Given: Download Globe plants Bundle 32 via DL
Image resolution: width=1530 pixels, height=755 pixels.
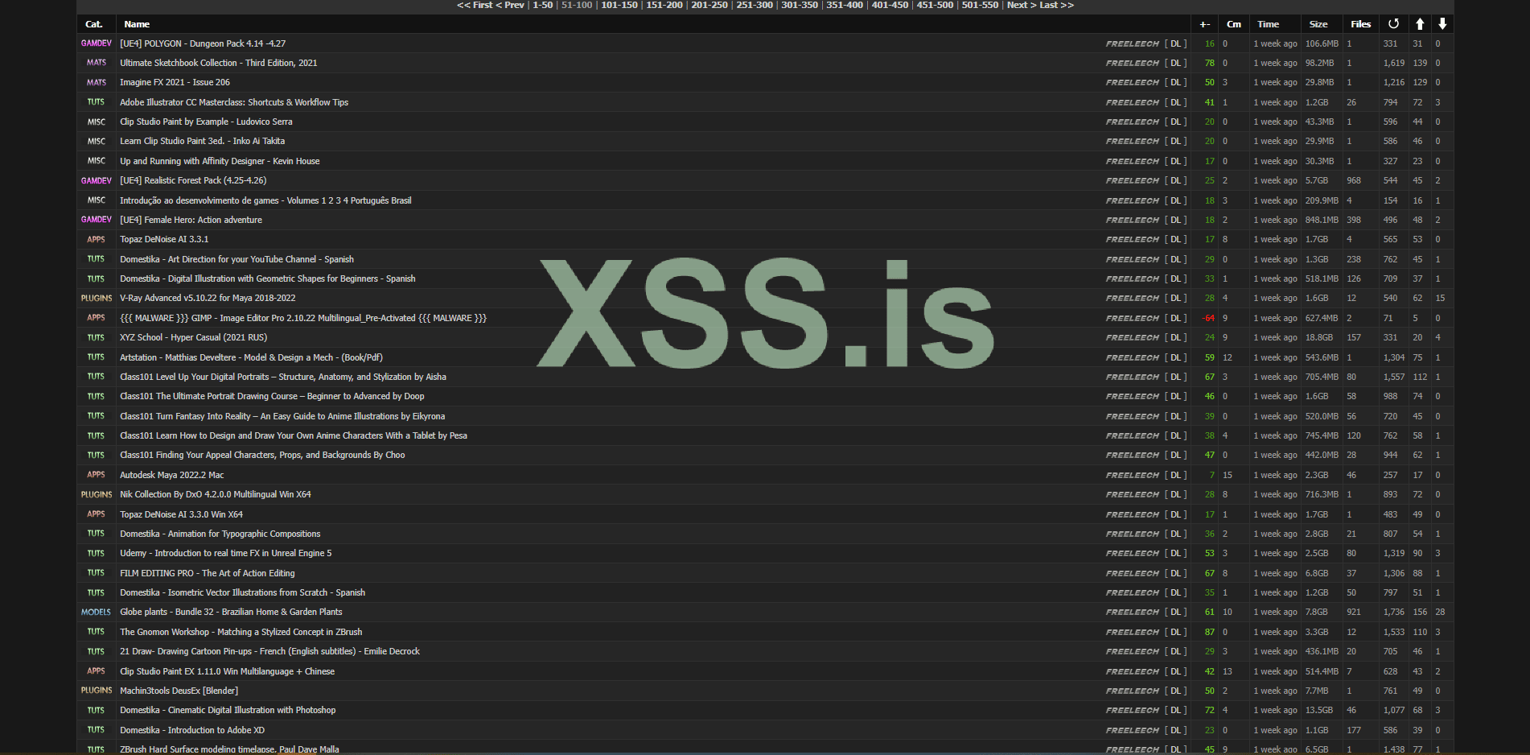Looking at the screenshot, I should coord(1176,612).
